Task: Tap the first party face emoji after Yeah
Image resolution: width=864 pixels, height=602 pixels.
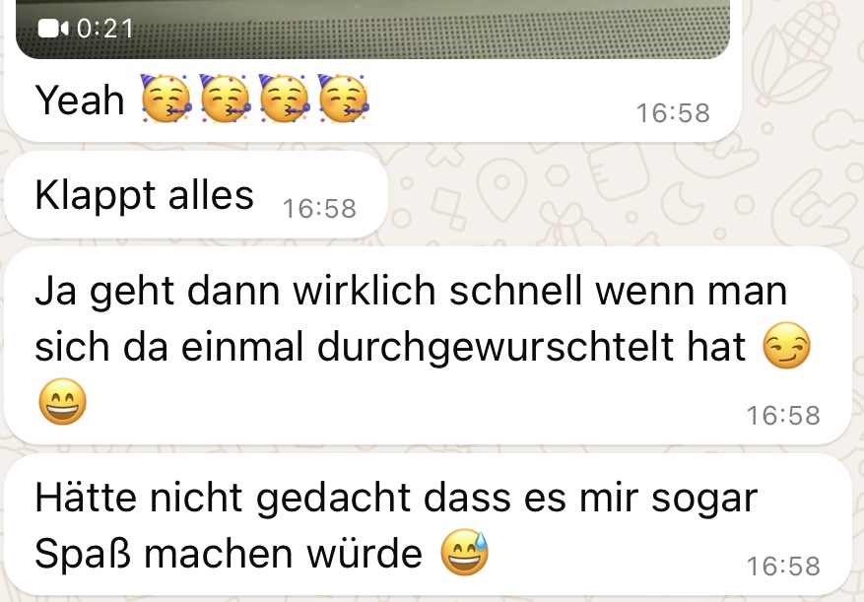Action: pyautogui.click(x=166, y=99)
